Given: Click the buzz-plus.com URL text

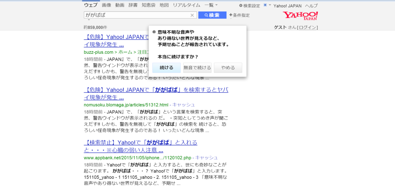Looking at the screenshot, I should [98, 52].
